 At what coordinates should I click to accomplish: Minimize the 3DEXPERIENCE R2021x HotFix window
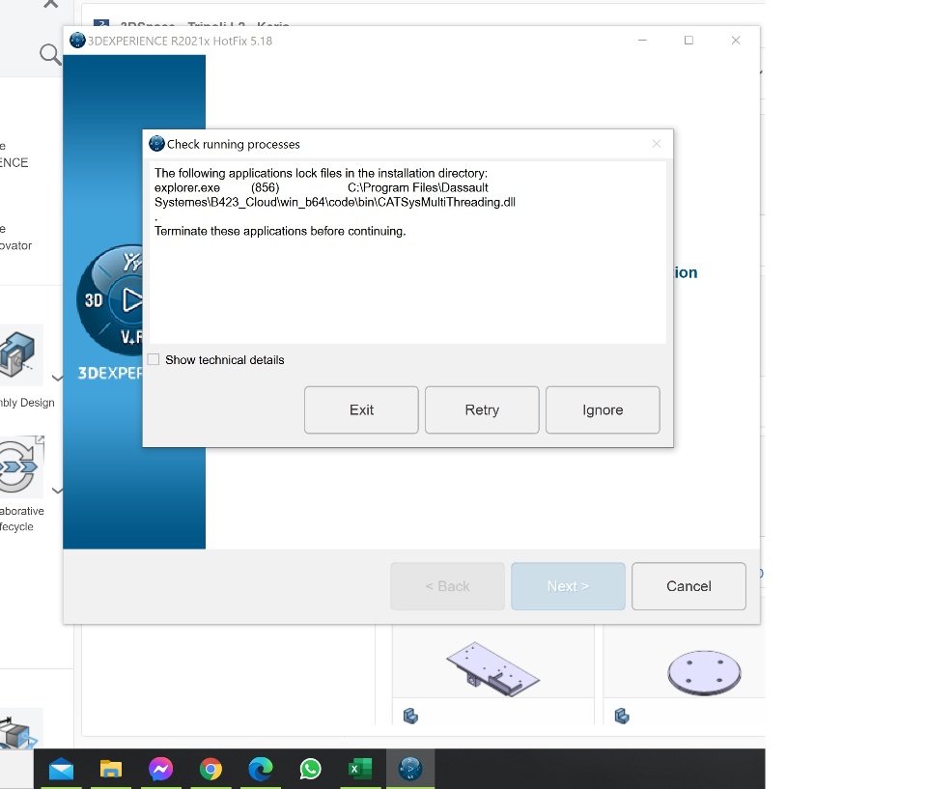click(x=643, y=41)
